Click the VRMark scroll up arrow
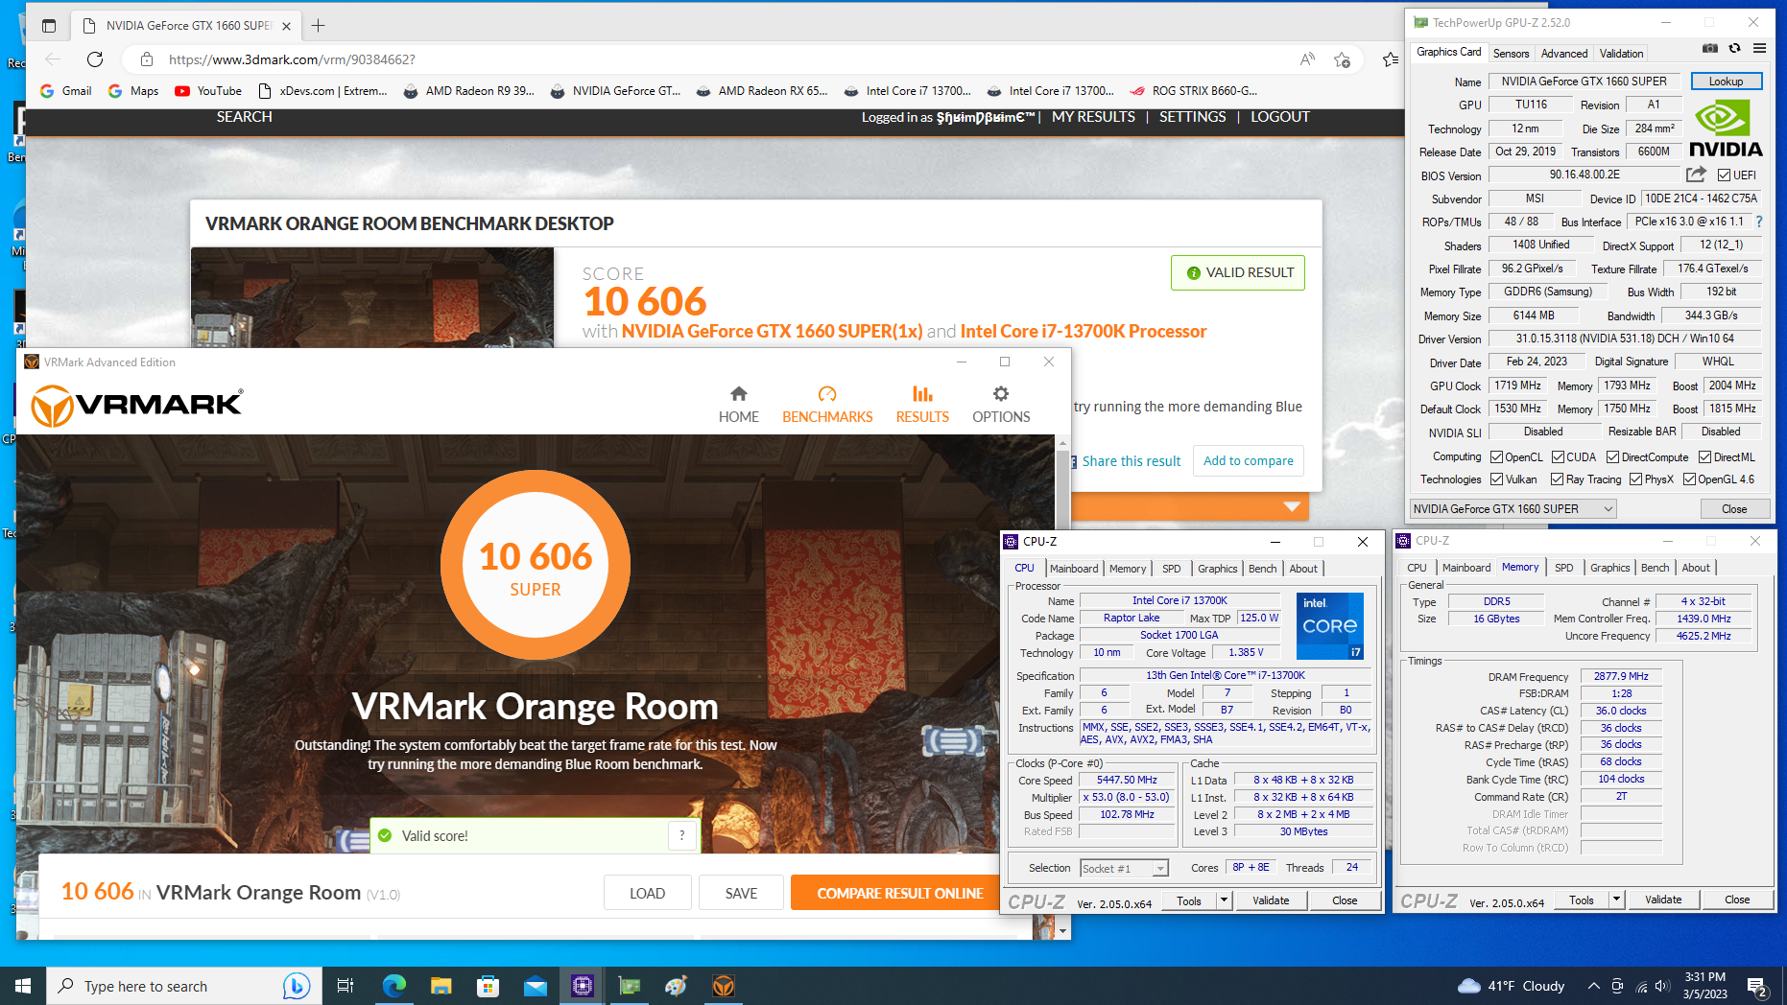Viewport: 1787px width, 1005px height. coord(1062,443)
